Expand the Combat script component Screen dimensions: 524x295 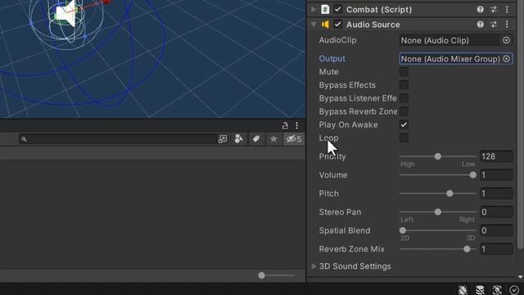[x=314, y=9]
